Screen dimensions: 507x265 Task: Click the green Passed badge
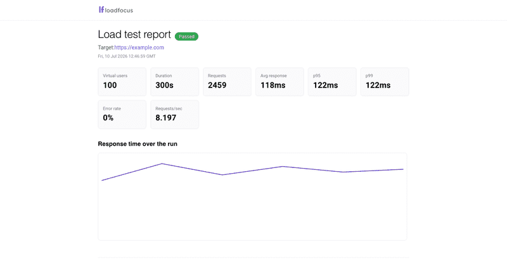click(186, 37)
